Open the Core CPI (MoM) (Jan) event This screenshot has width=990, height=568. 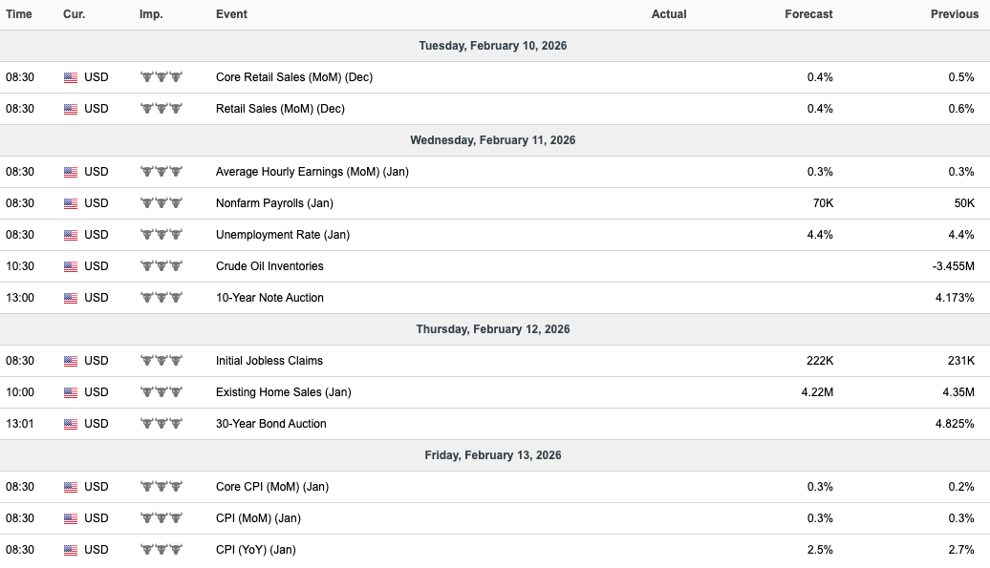coord(272,487)
